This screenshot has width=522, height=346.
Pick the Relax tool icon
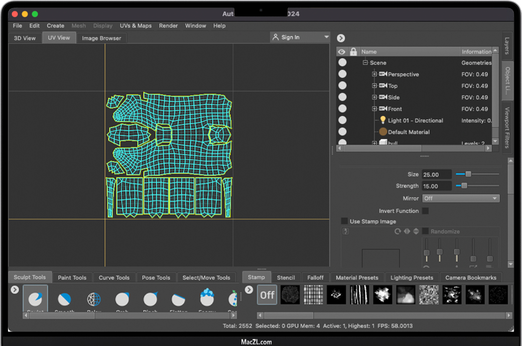click(x=94, y=299)
